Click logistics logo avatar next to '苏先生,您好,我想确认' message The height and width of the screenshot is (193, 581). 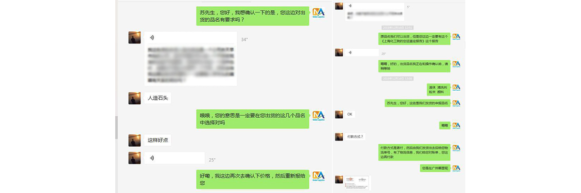click(x=318, y=14)
